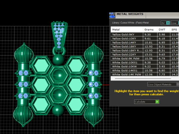Viewport: 179px width, 134px height.
Task: Click the Calculate button label
Action: pyautogui.click(x=140, y=102)
